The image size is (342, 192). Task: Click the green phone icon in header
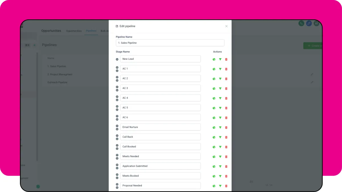(301, 23)
